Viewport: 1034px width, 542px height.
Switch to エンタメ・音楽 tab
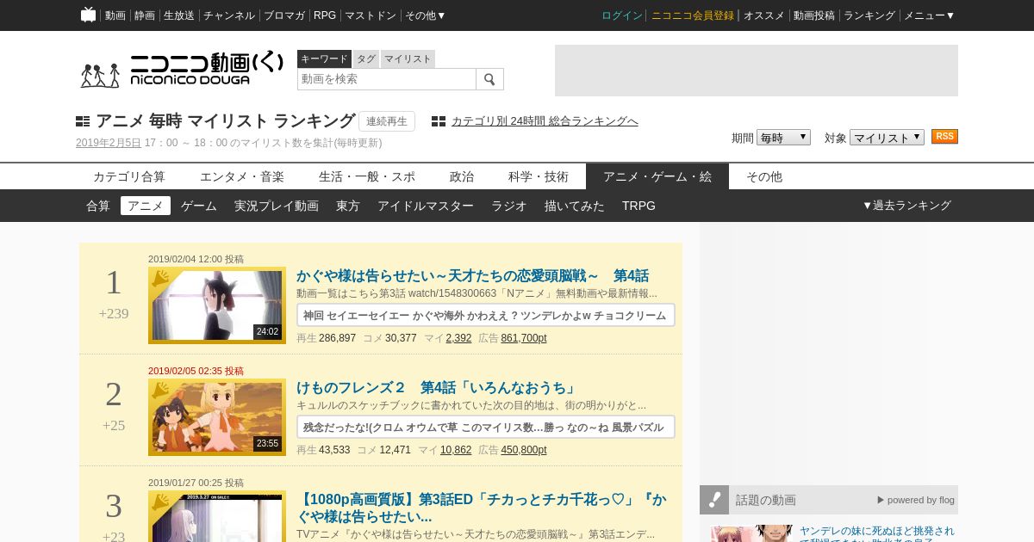[242, 176]
